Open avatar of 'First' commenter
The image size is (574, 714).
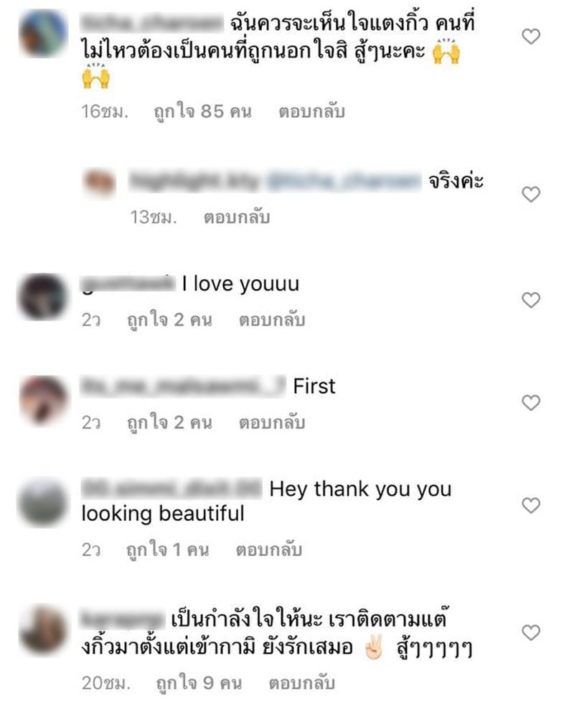point(43,400)
